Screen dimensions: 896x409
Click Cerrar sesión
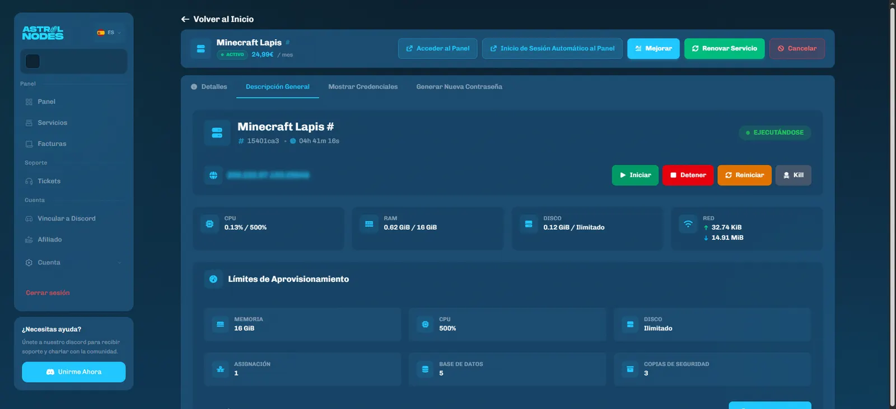point(48,293)
